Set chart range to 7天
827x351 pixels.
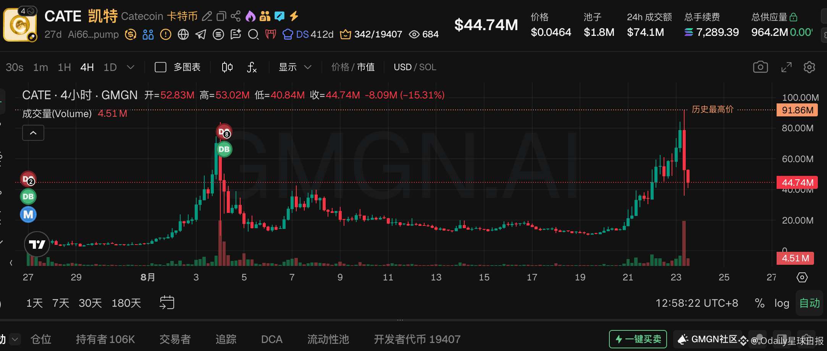(x=61, y=303)
